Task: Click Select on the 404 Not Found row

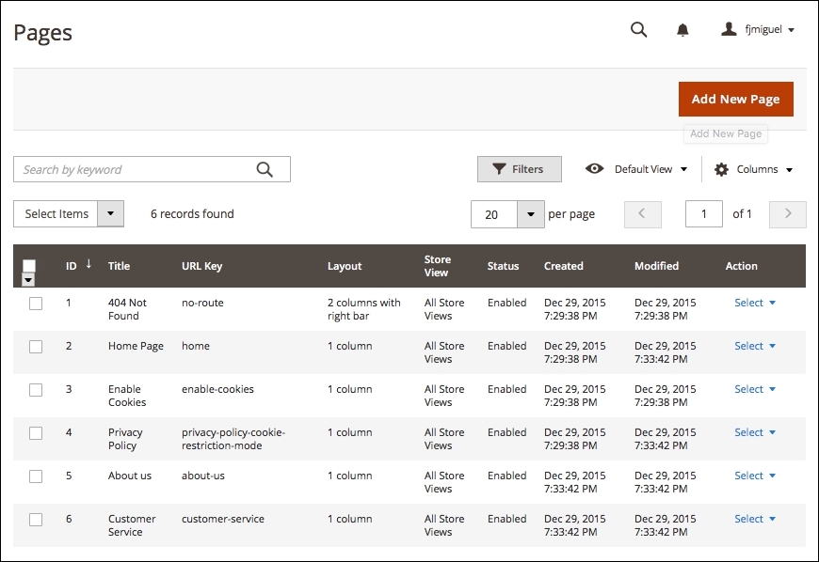Action: (749, 303)
